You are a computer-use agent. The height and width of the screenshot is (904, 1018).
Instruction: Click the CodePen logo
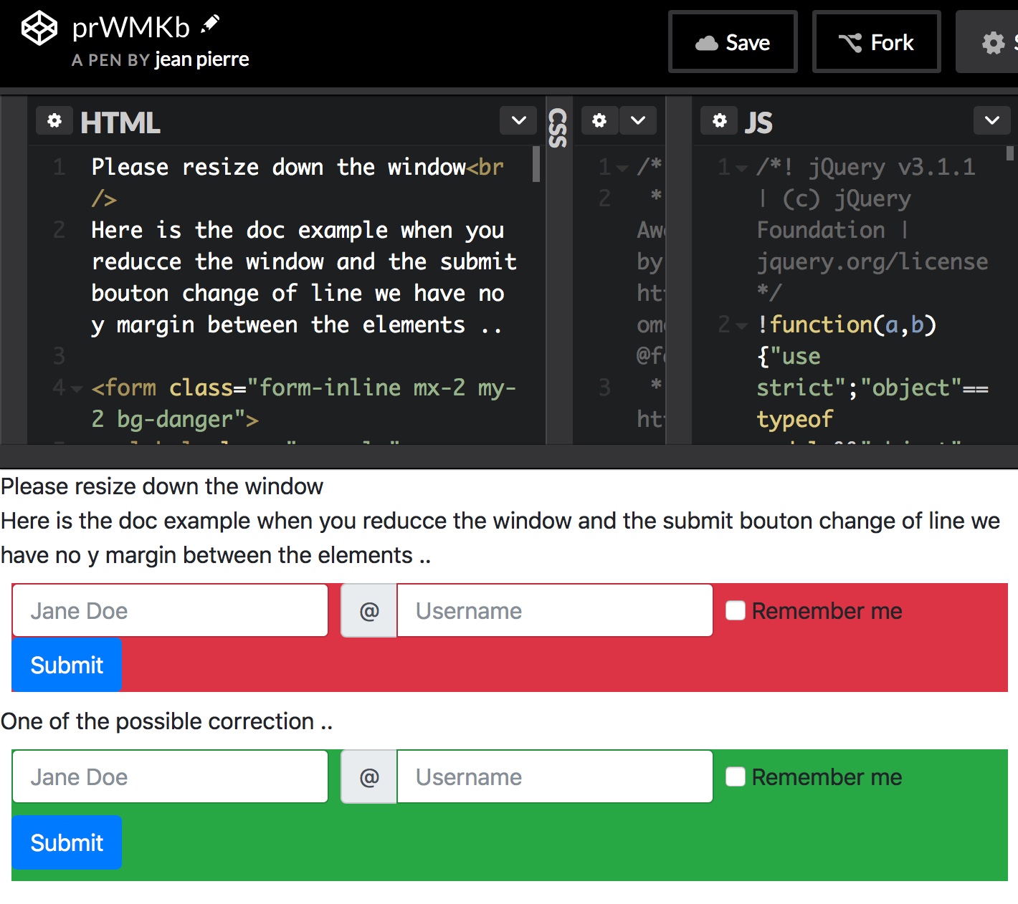point(39,29)
